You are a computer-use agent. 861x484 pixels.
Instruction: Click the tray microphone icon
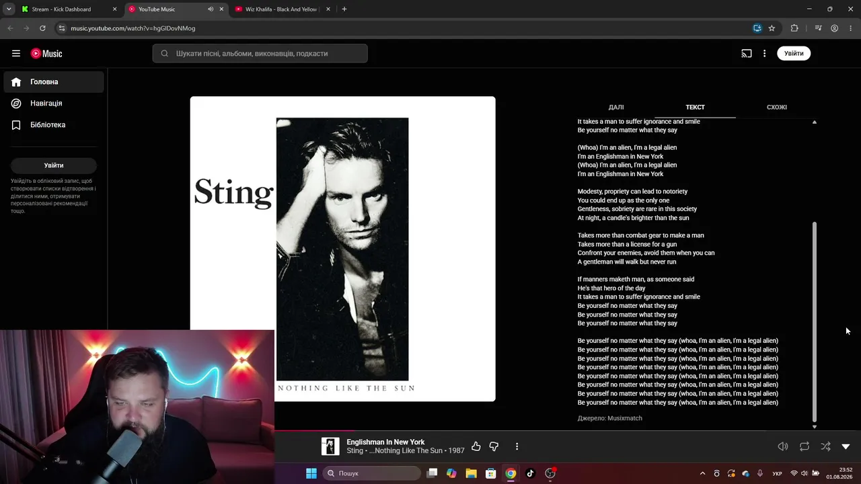coord(760,473)
